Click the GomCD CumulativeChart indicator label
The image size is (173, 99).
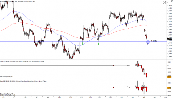[x=22, y=62]
